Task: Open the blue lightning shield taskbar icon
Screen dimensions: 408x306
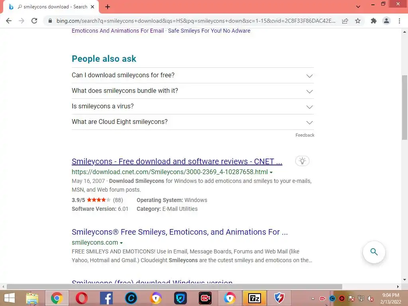Action: 279,298
